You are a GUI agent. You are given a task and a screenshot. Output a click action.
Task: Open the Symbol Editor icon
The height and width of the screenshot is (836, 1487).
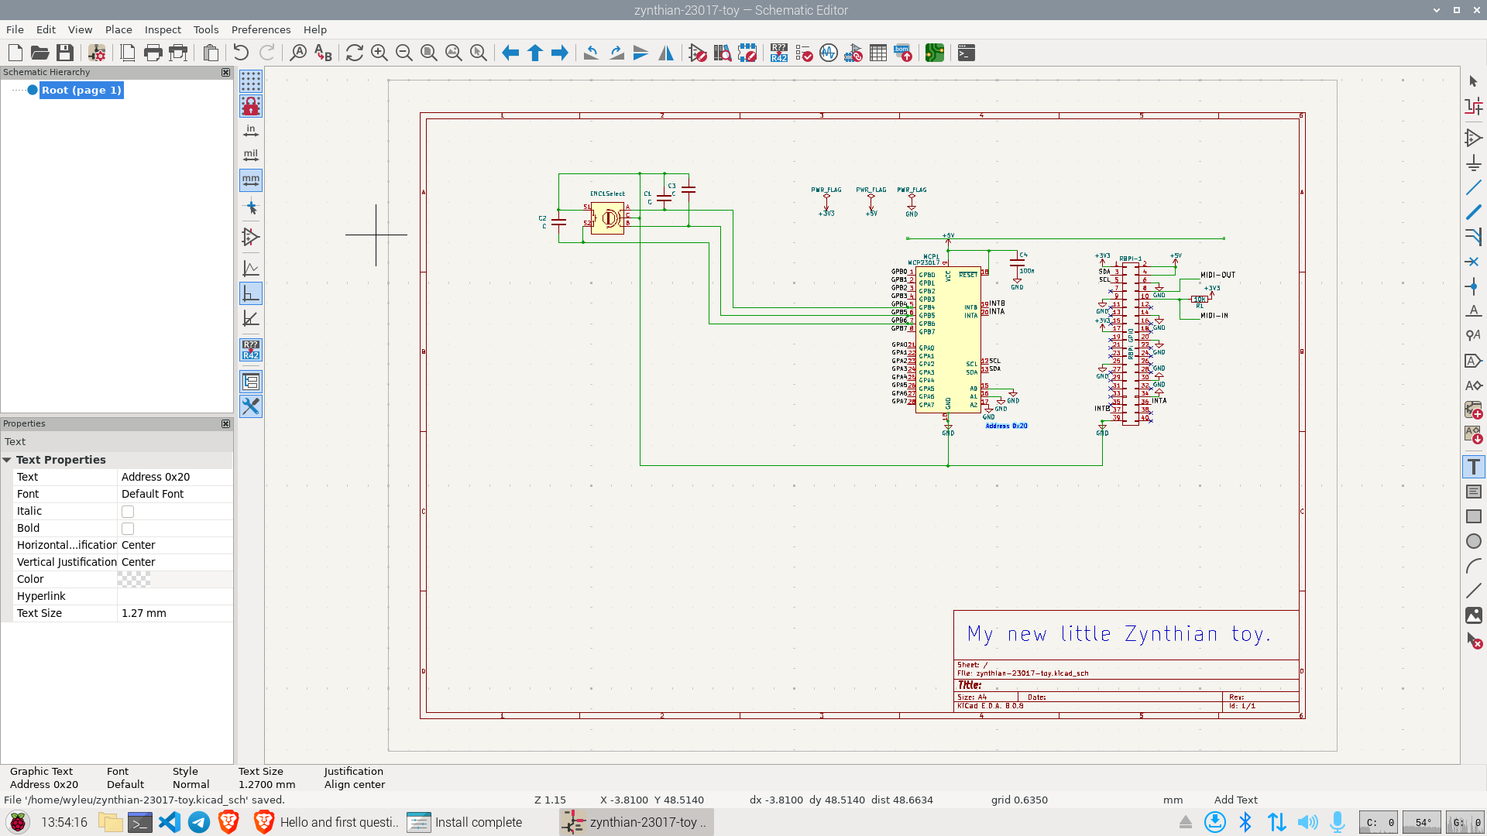[x=697, y=53]
